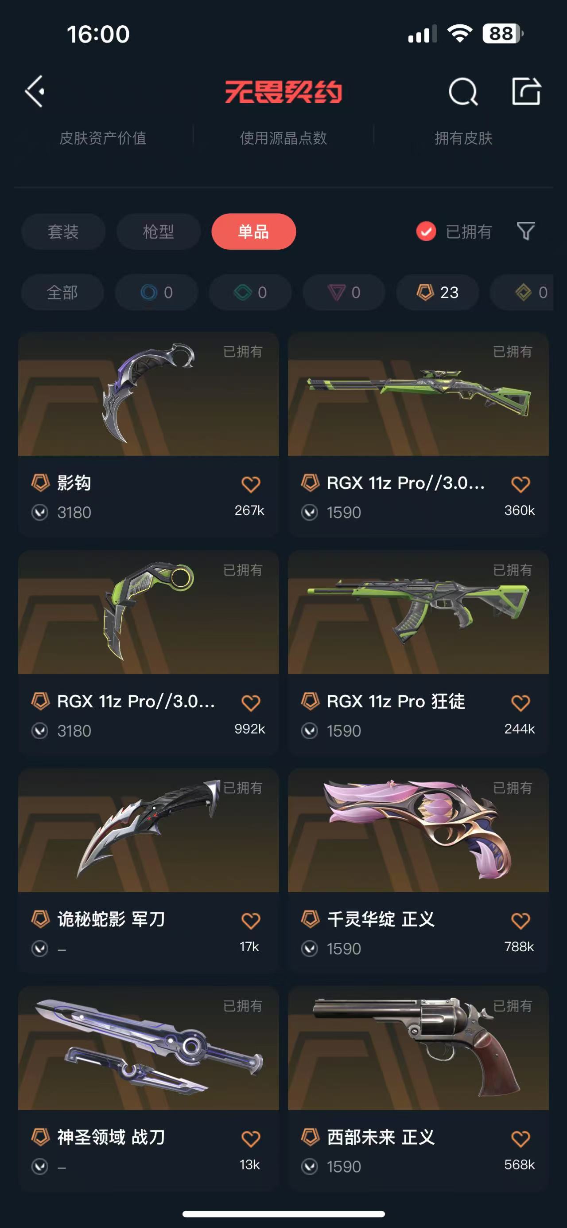Open the 皮肤资产价值 section
Screen dimensions: 567x1228
[x=103, y=138]
